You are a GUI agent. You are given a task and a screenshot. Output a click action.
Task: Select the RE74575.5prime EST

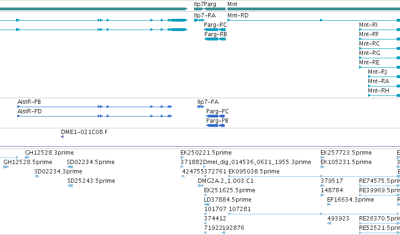(379, 181)
